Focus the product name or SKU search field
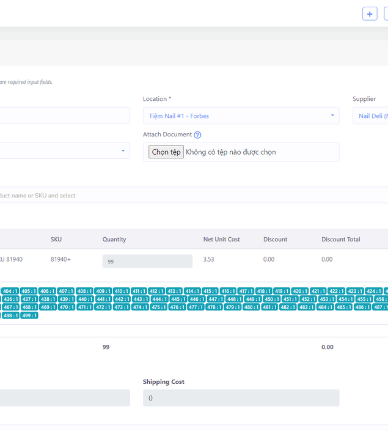388x431 pixels. [183, 196]
